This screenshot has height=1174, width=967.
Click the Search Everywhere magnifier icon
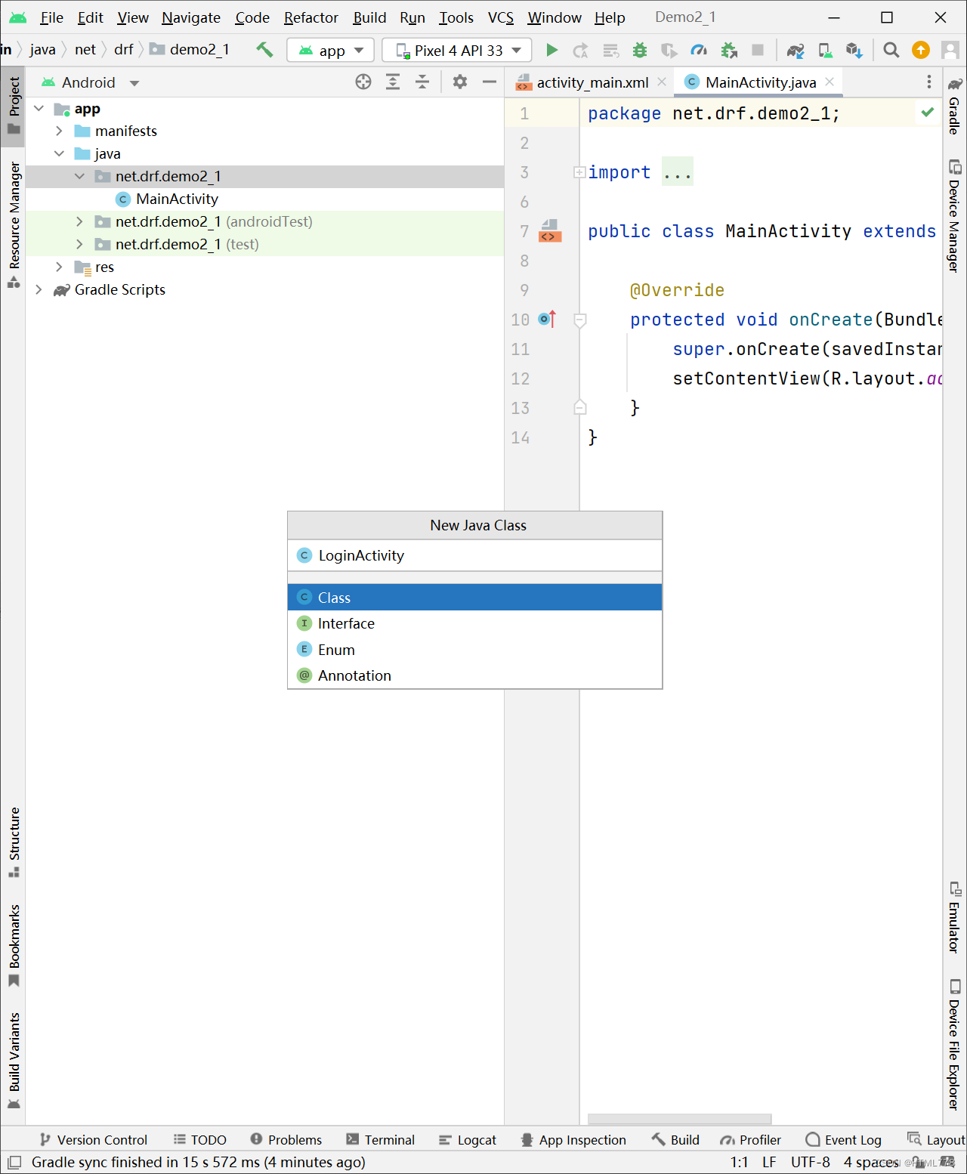point(891,50)
